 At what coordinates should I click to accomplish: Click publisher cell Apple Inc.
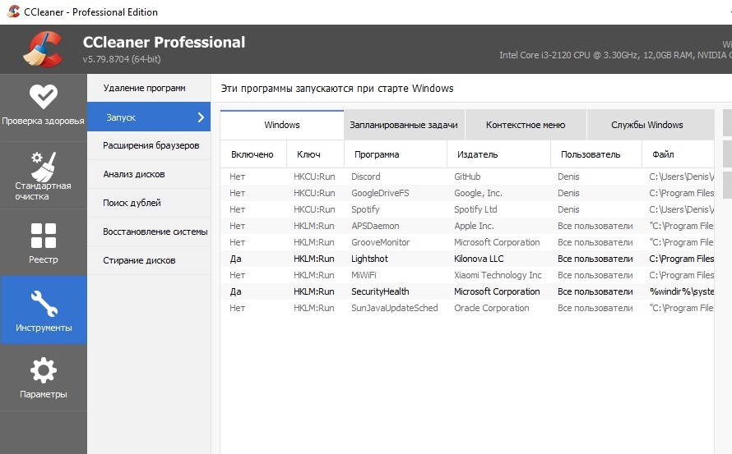[x=474, y=226]
